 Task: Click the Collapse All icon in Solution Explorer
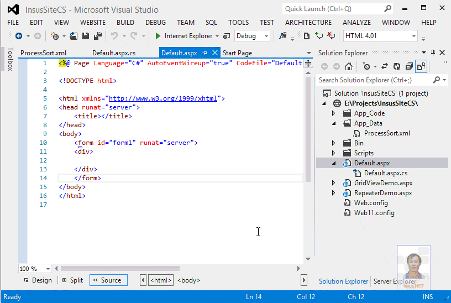tap(409, 66)
